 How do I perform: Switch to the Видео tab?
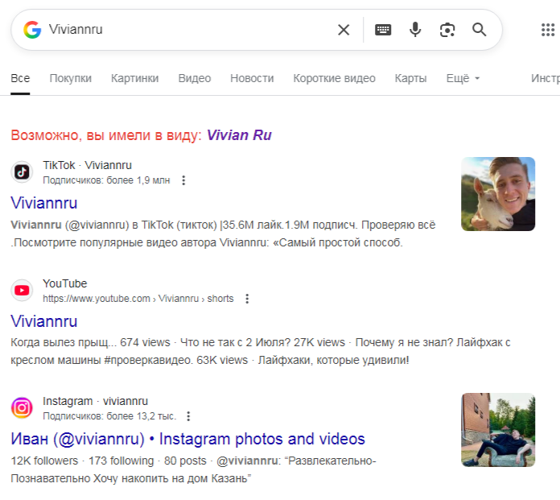click(x=195, y=78)
